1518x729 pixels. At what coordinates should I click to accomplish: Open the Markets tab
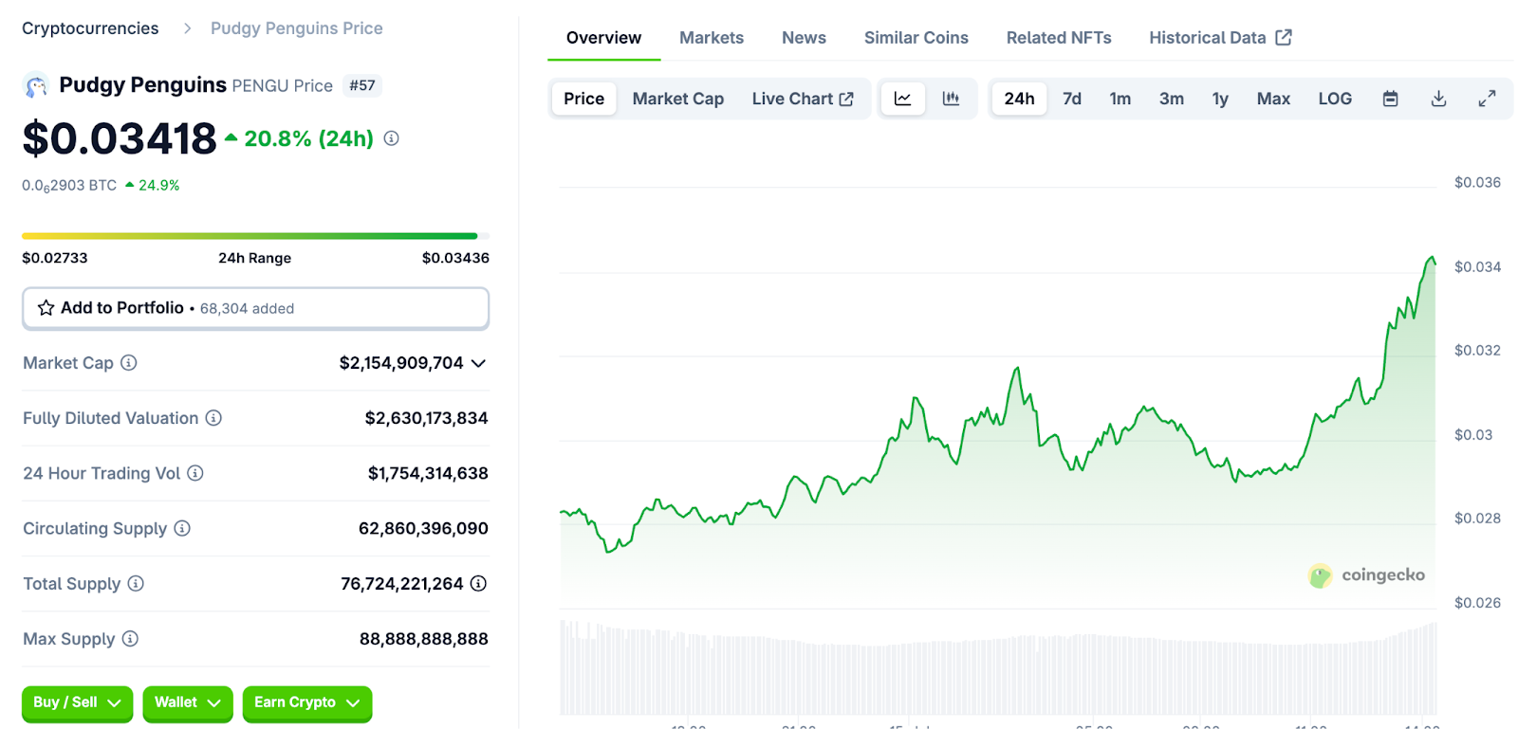tap(711, 38)
